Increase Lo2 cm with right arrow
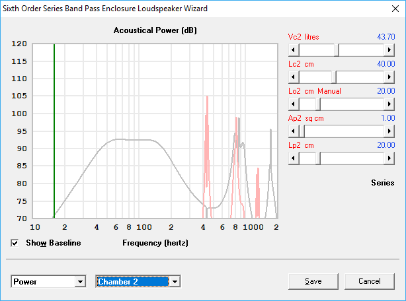Viewport: 406px width, 301px height. coord(389,104)
